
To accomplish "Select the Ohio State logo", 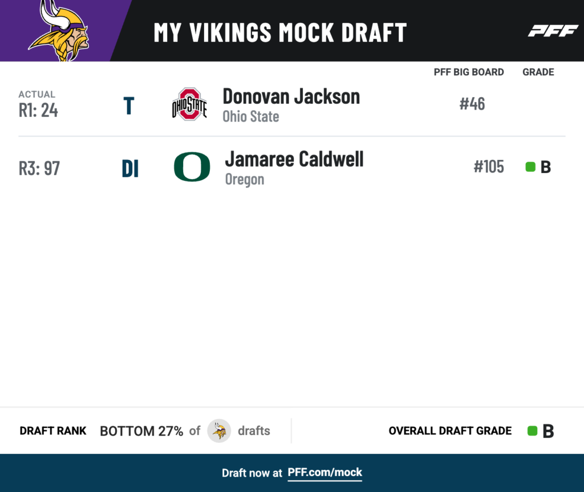I will (x=189, y=104).
